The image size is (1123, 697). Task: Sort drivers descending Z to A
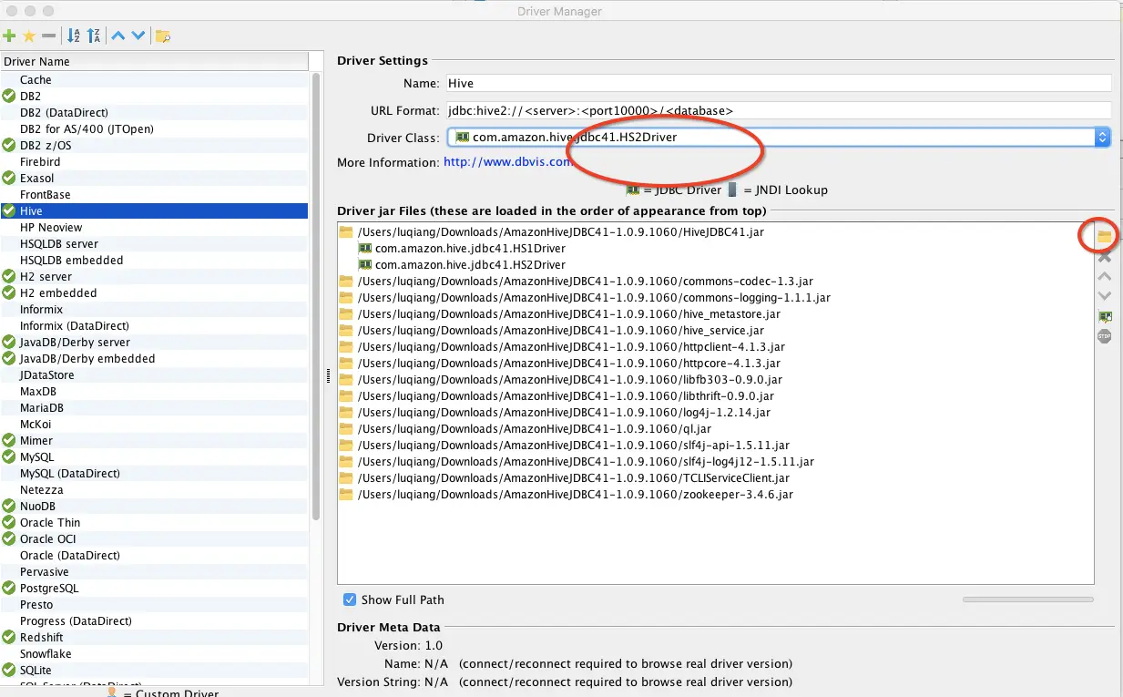point(93,36)
